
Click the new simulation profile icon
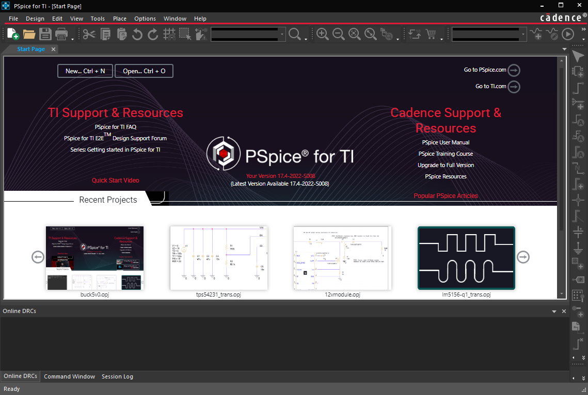[536, 34]
